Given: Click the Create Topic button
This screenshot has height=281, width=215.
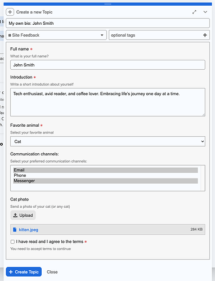Looking at the screenshot, I should [x=24, y=272].
